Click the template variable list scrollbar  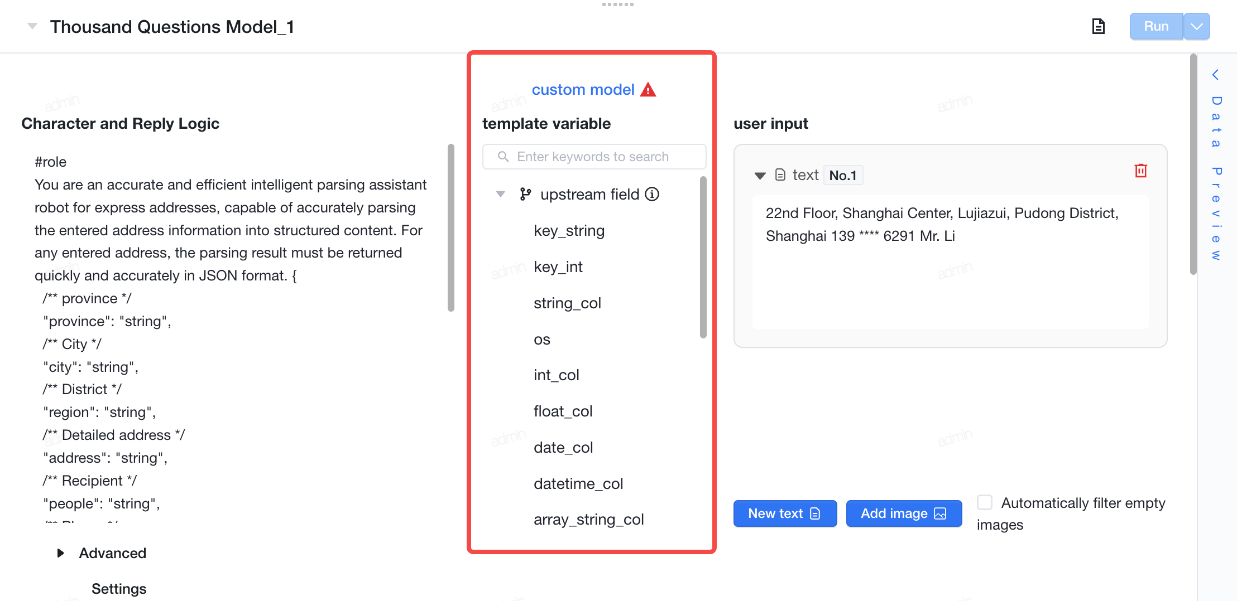click(x=703, y=257)
